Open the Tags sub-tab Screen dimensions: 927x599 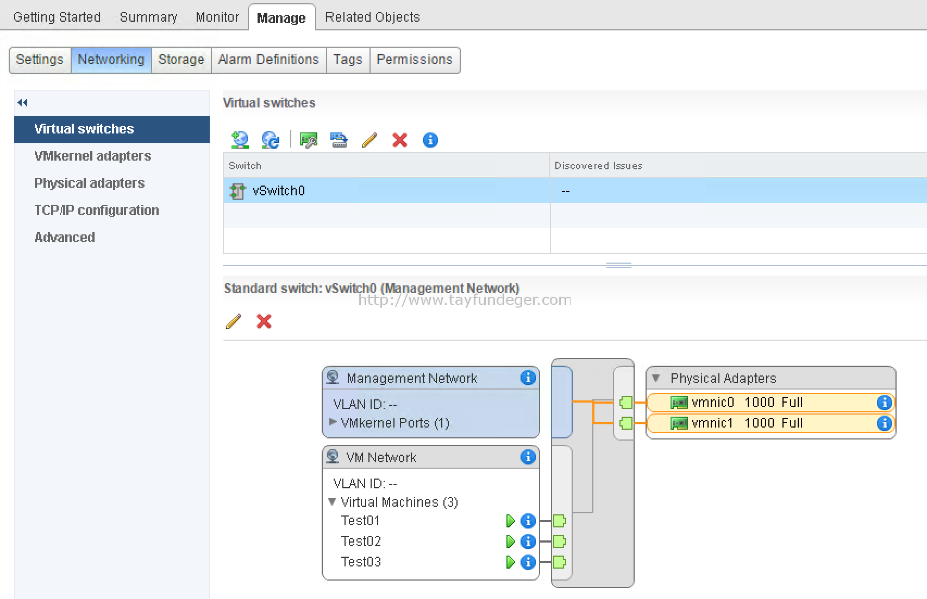tap(348, 60)
